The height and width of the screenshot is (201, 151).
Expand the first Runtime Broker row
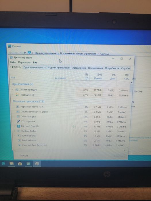[x=15, y=131]
